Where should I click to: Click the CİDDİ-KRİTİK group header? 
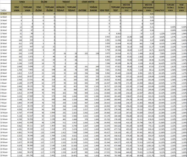[88, 2]
